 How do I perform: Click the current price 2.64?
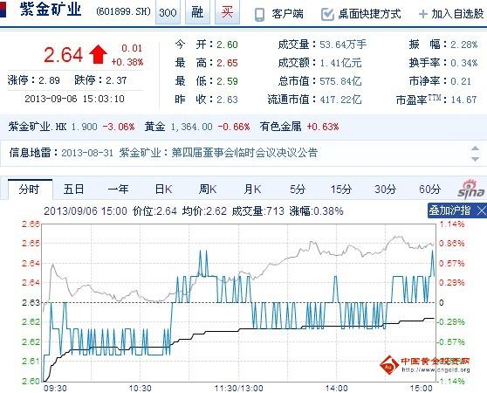[x=63, y=55]
